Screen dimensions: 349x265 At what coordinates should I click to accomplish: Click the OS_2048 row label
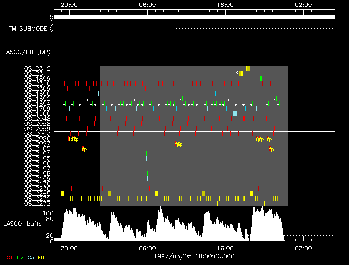37,119
